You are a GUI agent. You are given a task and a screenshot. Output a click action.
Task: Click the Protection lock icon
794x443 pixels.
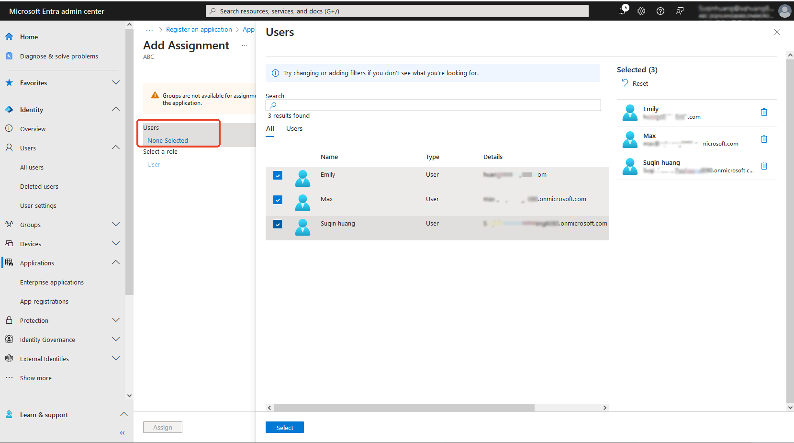coord(9,320)
